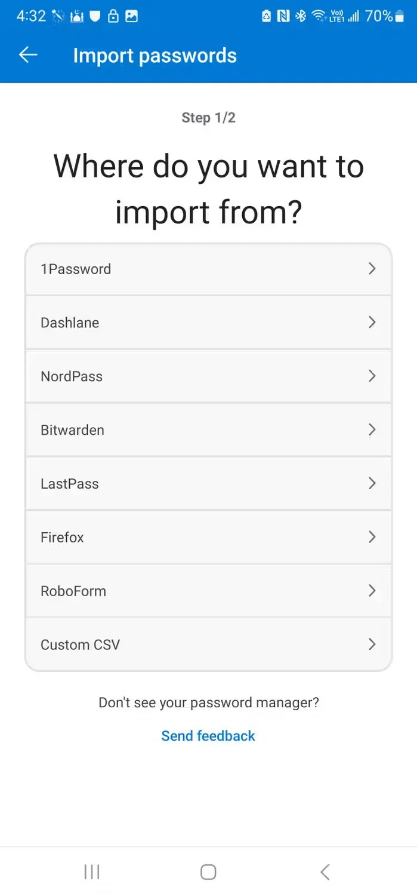The height and width of the screenshot is (896, 417).
Task: Tap the Bluetooth status bar icon
Action: pyautogui.click(x=300, y=16)
